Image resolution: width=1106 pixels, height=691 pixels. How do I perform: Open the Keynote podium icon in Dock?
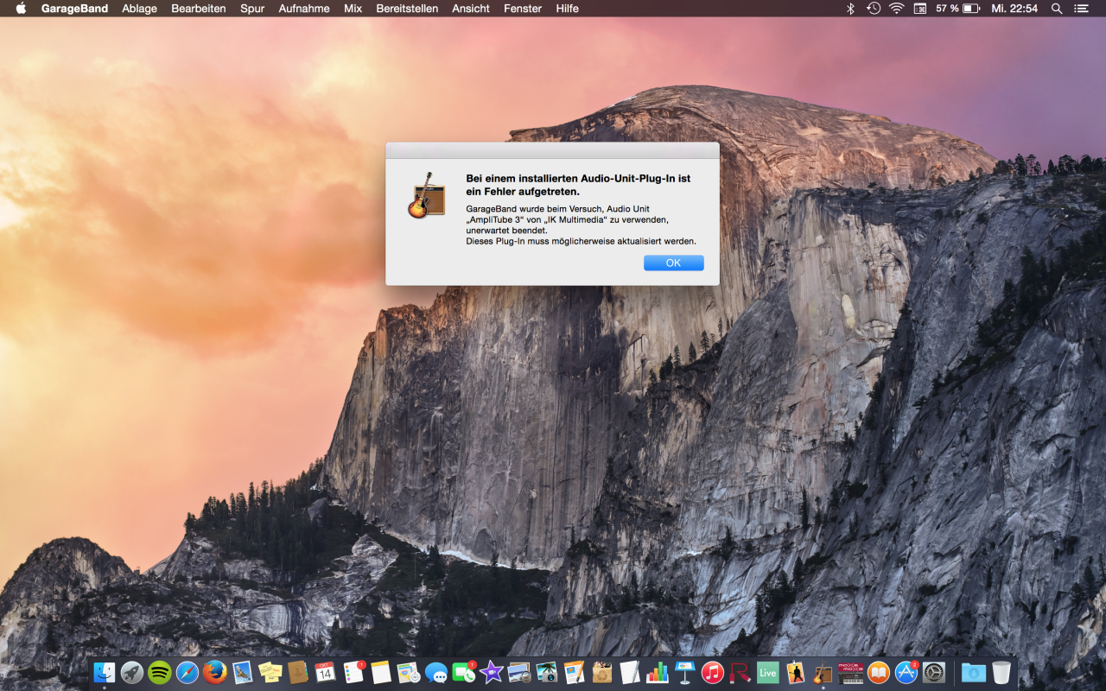click(x=684, y=672)
